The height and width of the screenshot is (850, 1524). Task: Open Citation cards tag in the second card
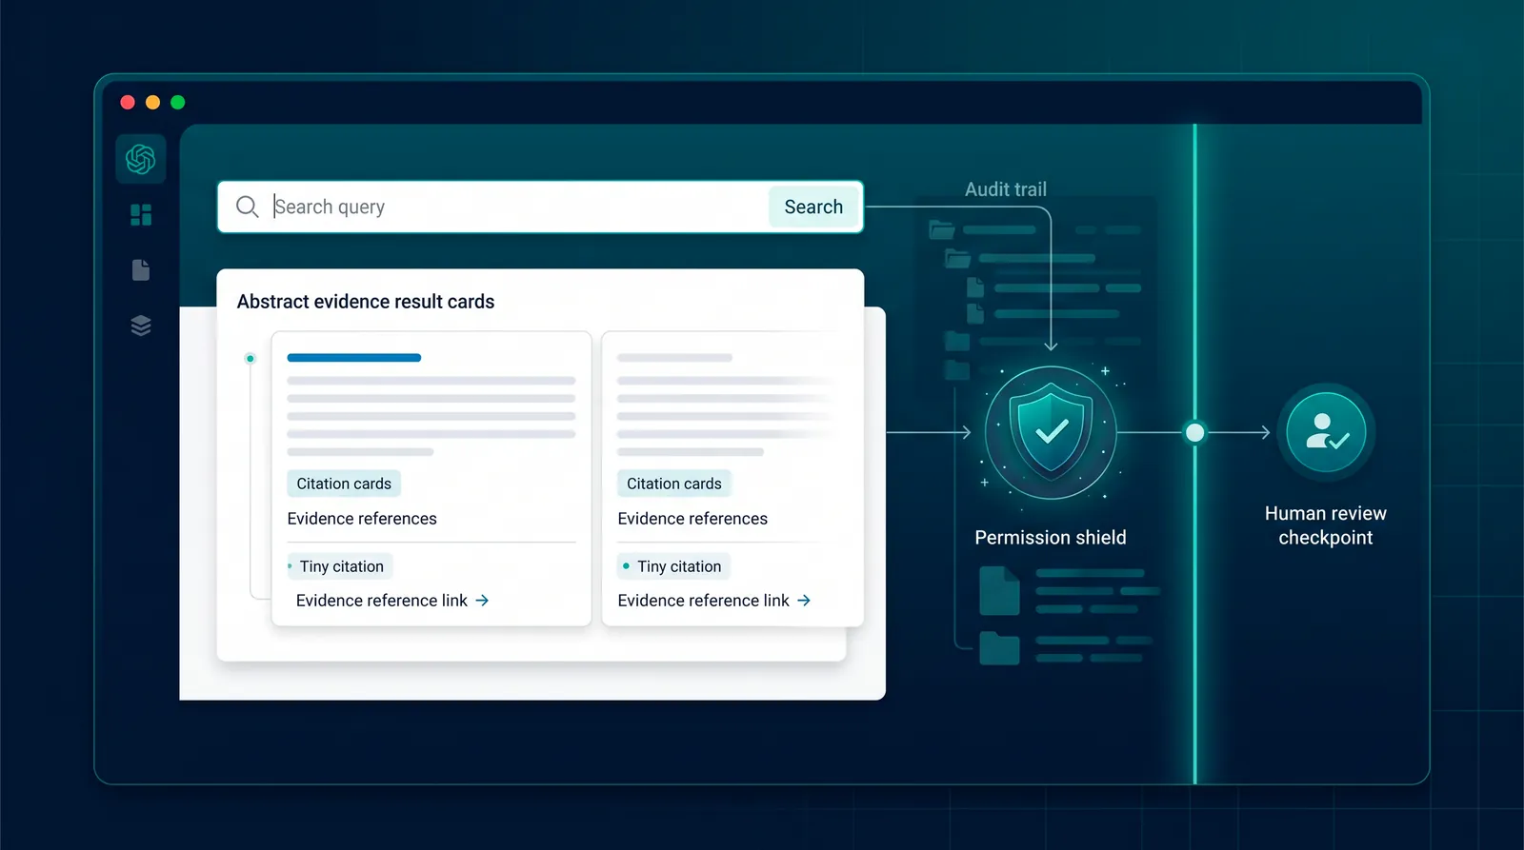[674, 484]
